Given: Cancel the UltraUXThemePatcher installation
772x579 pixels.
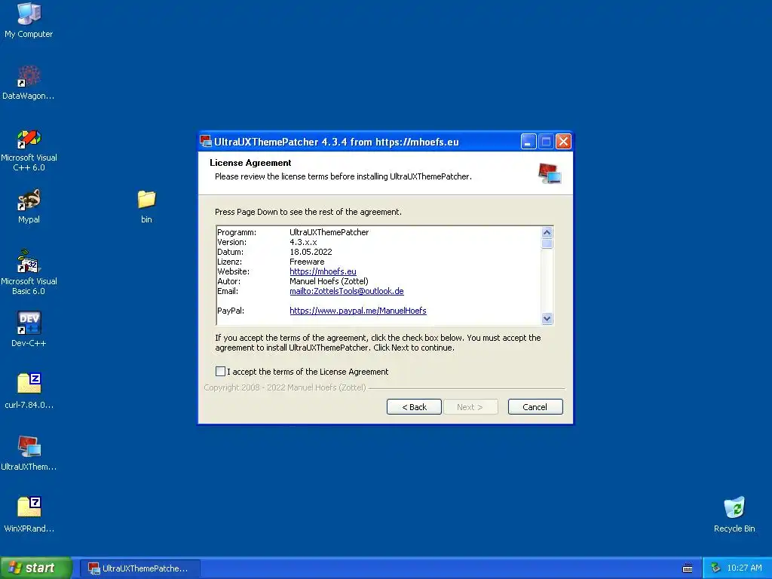Looking at the screenshot, I should pos(535,406).
